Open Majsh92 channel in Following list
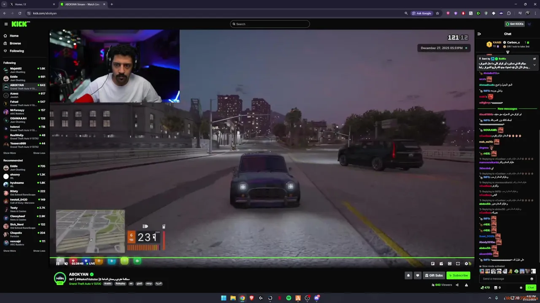This screenshot has height=303, width=540. [x=24, y=70]
